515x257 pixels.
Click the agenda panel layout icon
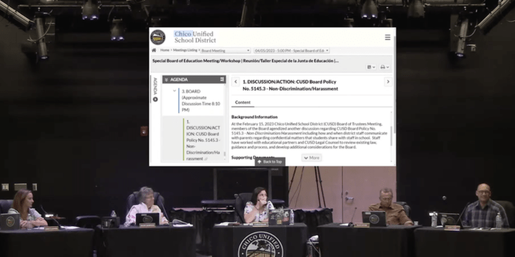point(222,79)
